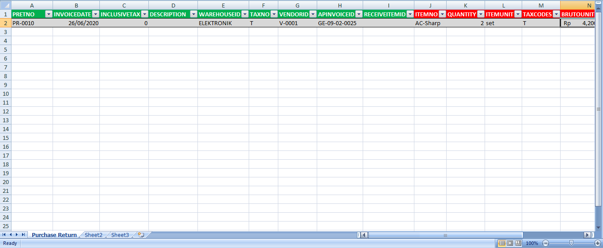Open the PRETNO filter dropdown
This screenshot has width=603, height=248.
49,14
